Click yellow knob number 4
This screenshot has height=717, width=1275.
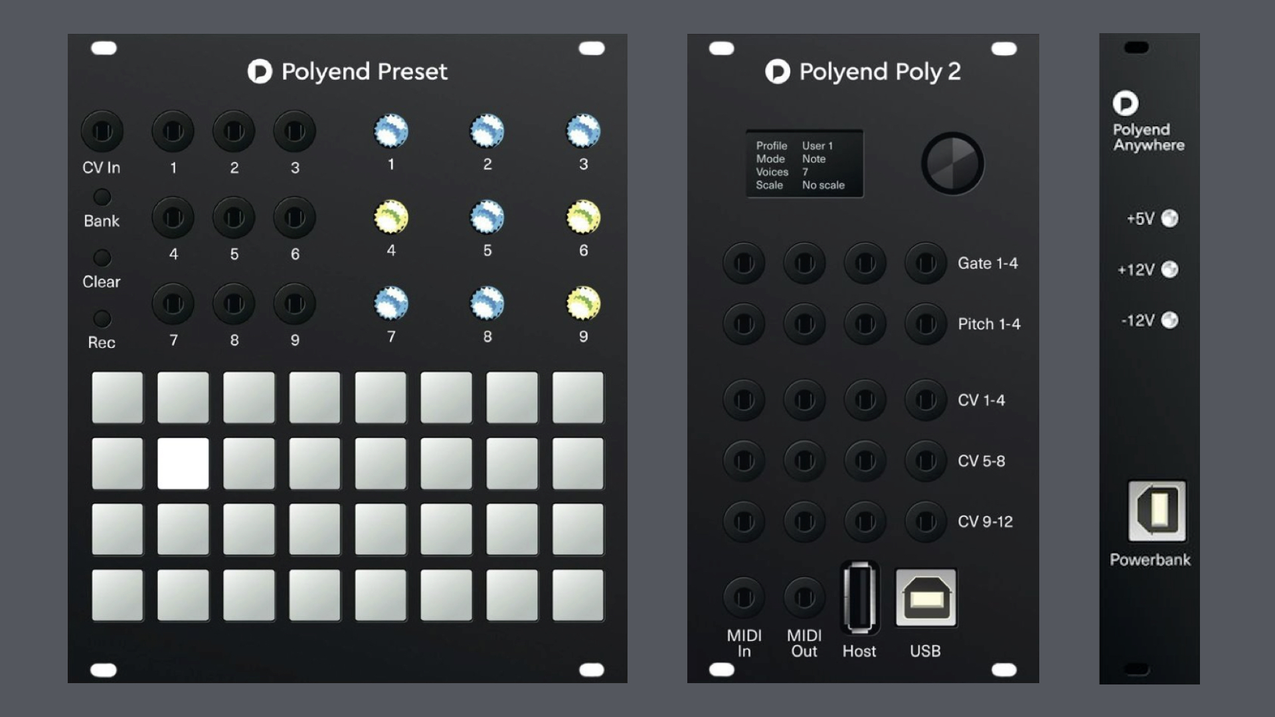391,217
